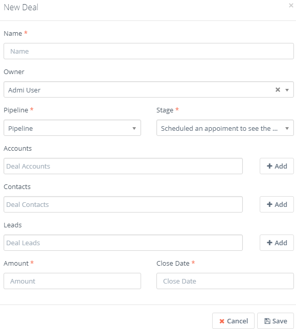Click the red X Cancel icon

point(222,321)
